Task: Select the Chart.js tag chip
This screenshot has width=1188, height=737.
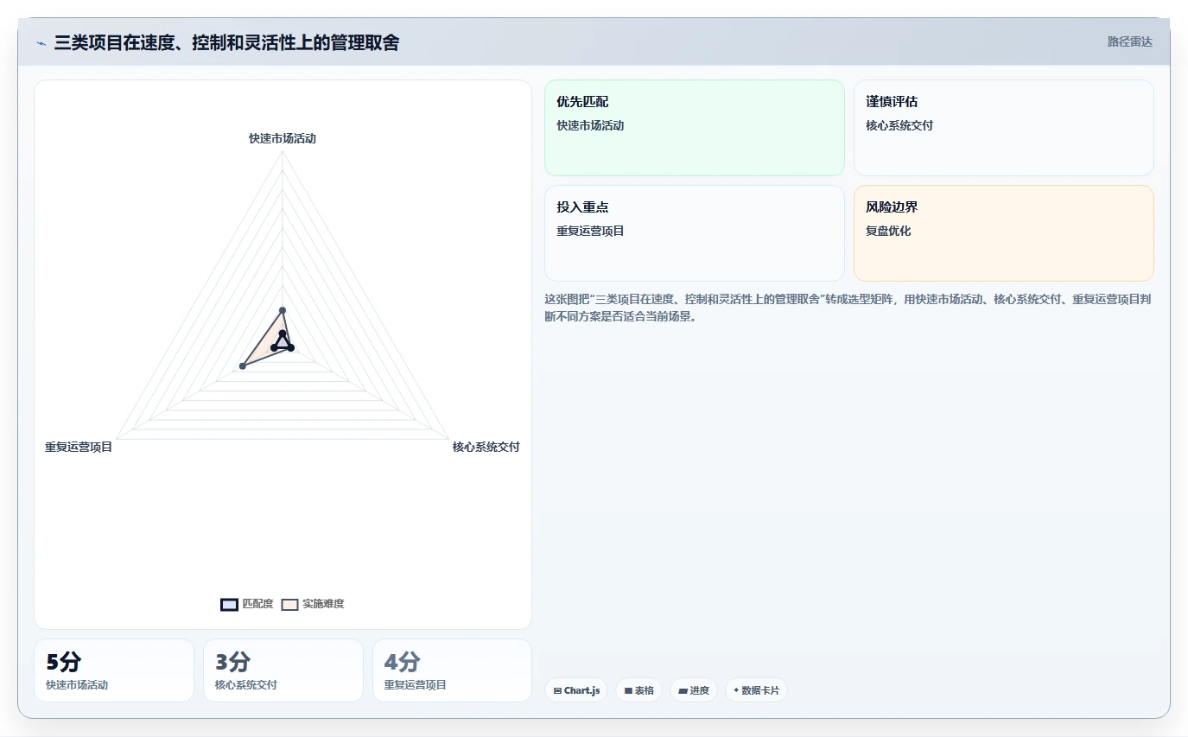Action: (576, 690)
